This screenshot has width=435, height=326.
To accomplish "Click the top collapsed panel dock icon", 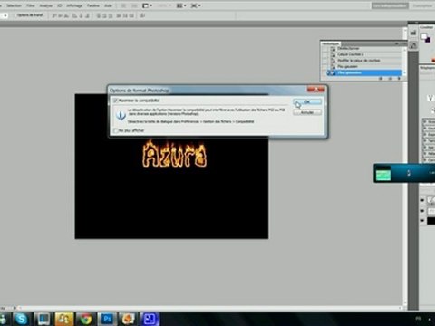I will (413, 33).
